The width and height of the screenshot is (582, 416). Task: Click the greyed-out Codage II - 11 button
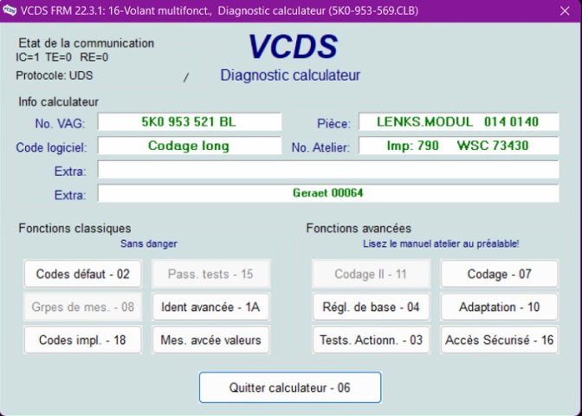371,274
